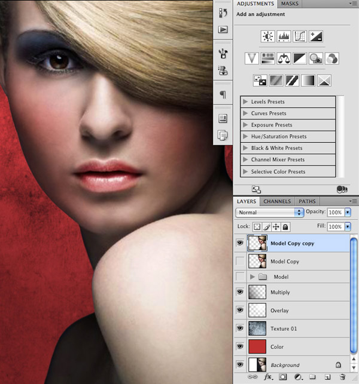The image size is (359, 384).
Task: Open the Normal blend mode dropdown
Action: click(x=270, y=213)
